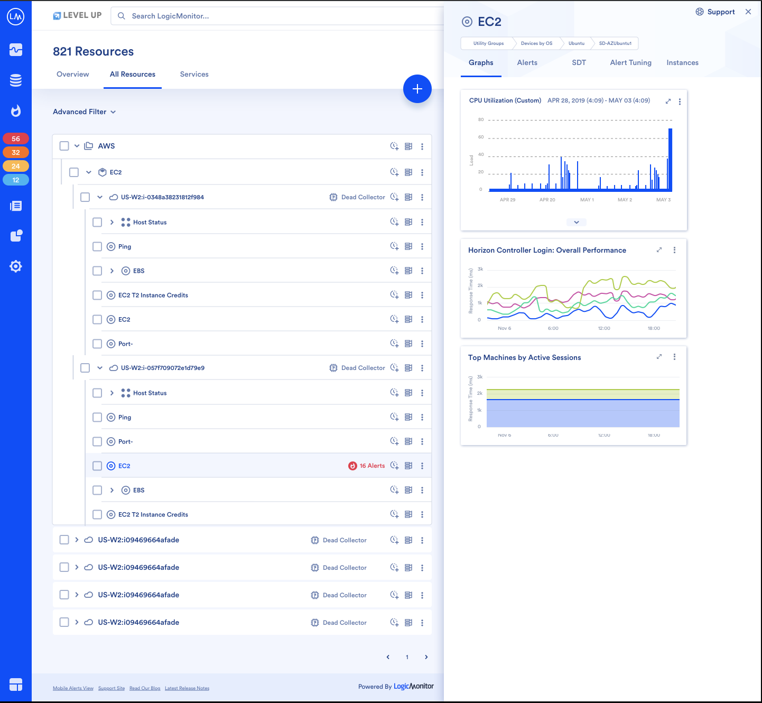Open the Services tab
The width and height of the screenshot is (762, 703).
[x=194, y=74]
